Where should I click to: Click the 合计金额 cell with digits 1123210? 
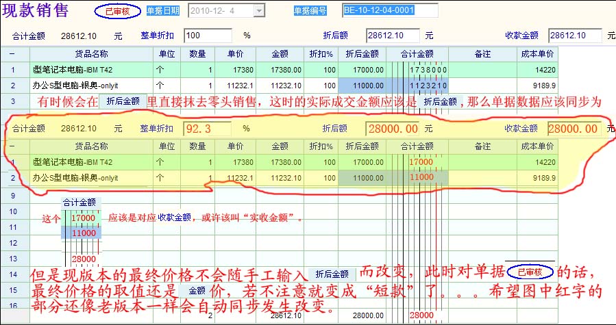point(420,86)
